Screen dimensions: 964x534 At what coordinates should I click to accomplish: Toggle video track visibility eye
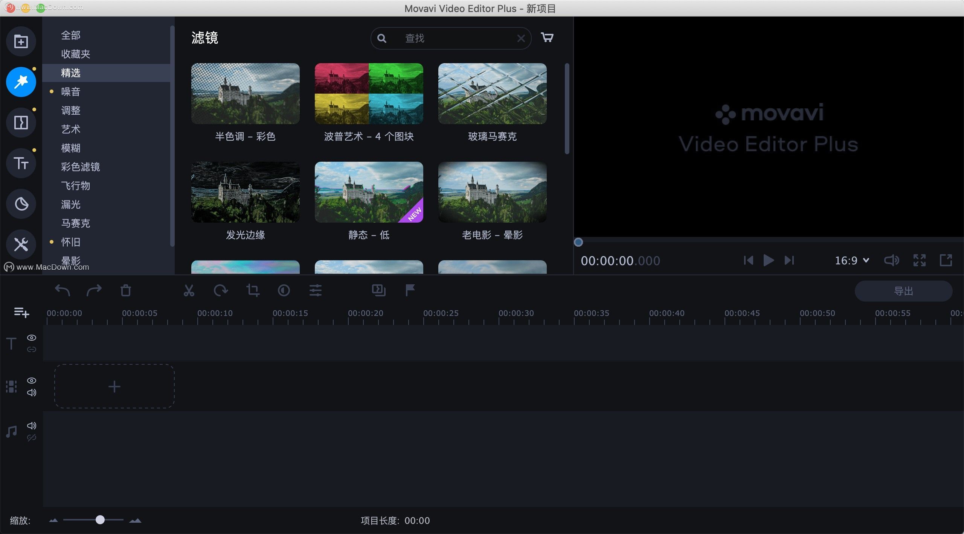tap(32, 381)
